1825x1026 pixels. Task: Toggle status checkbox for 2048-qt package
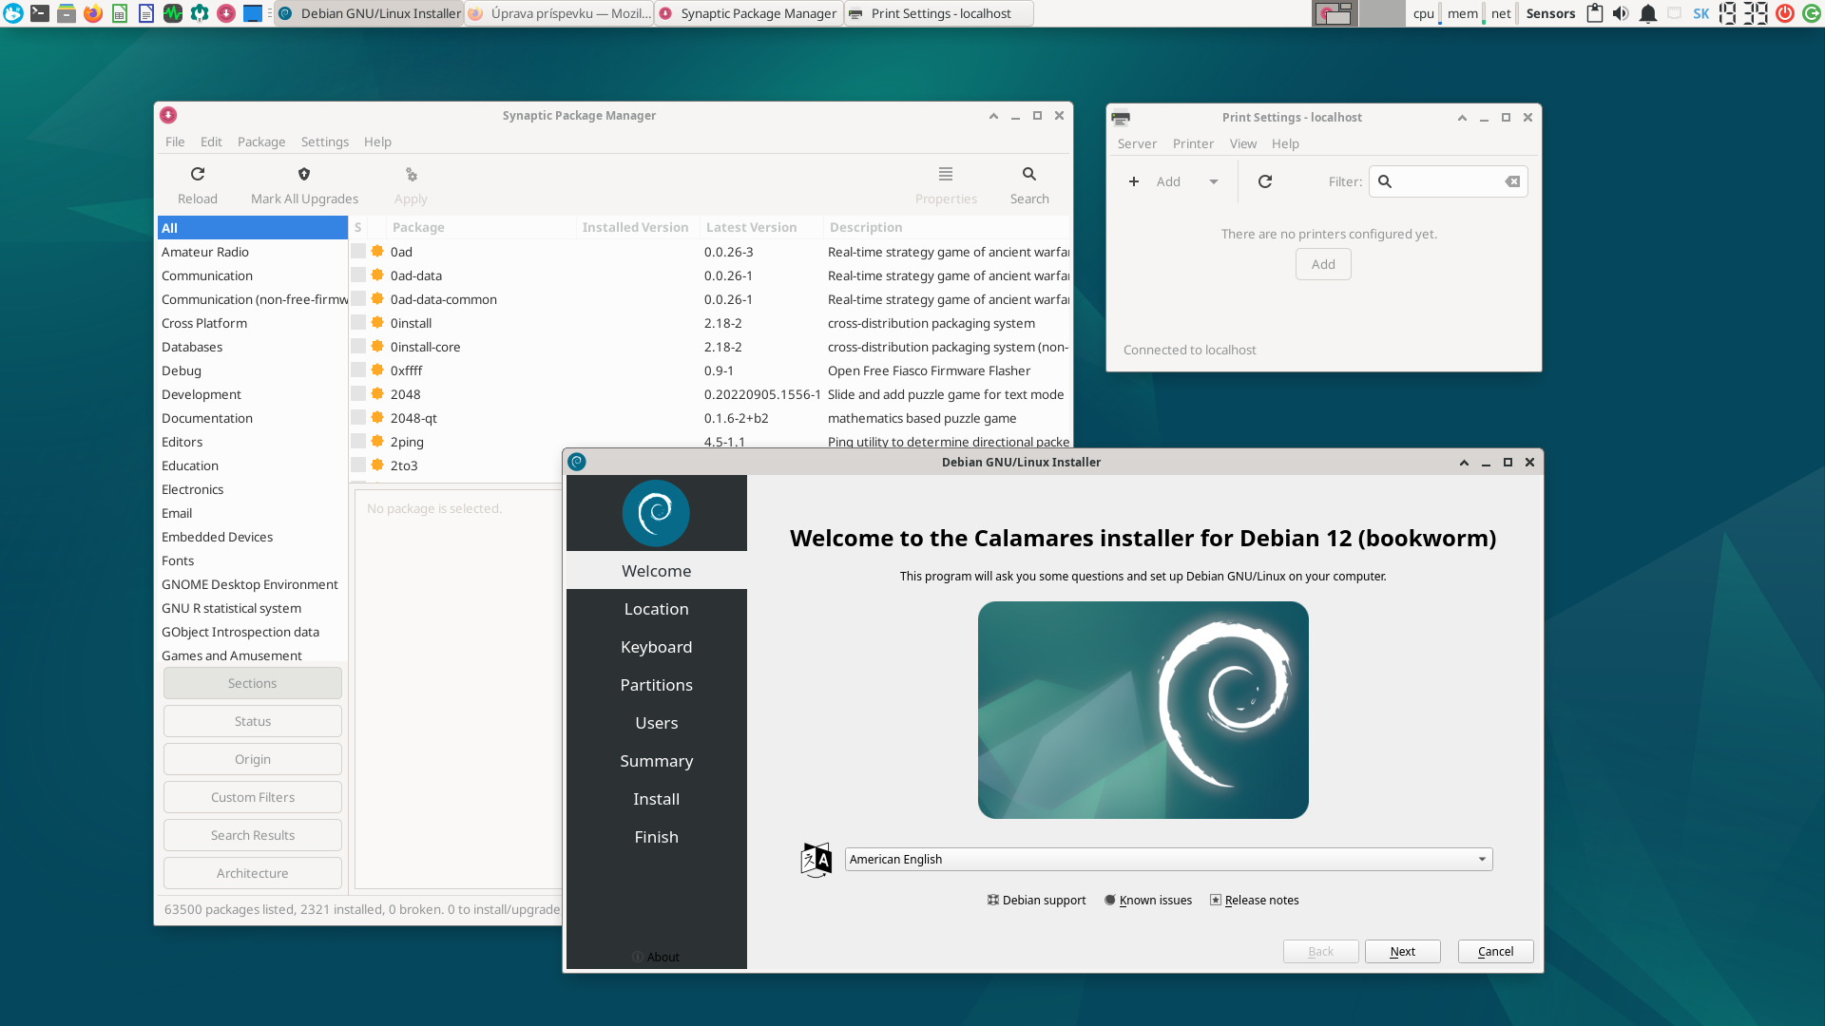358,417
